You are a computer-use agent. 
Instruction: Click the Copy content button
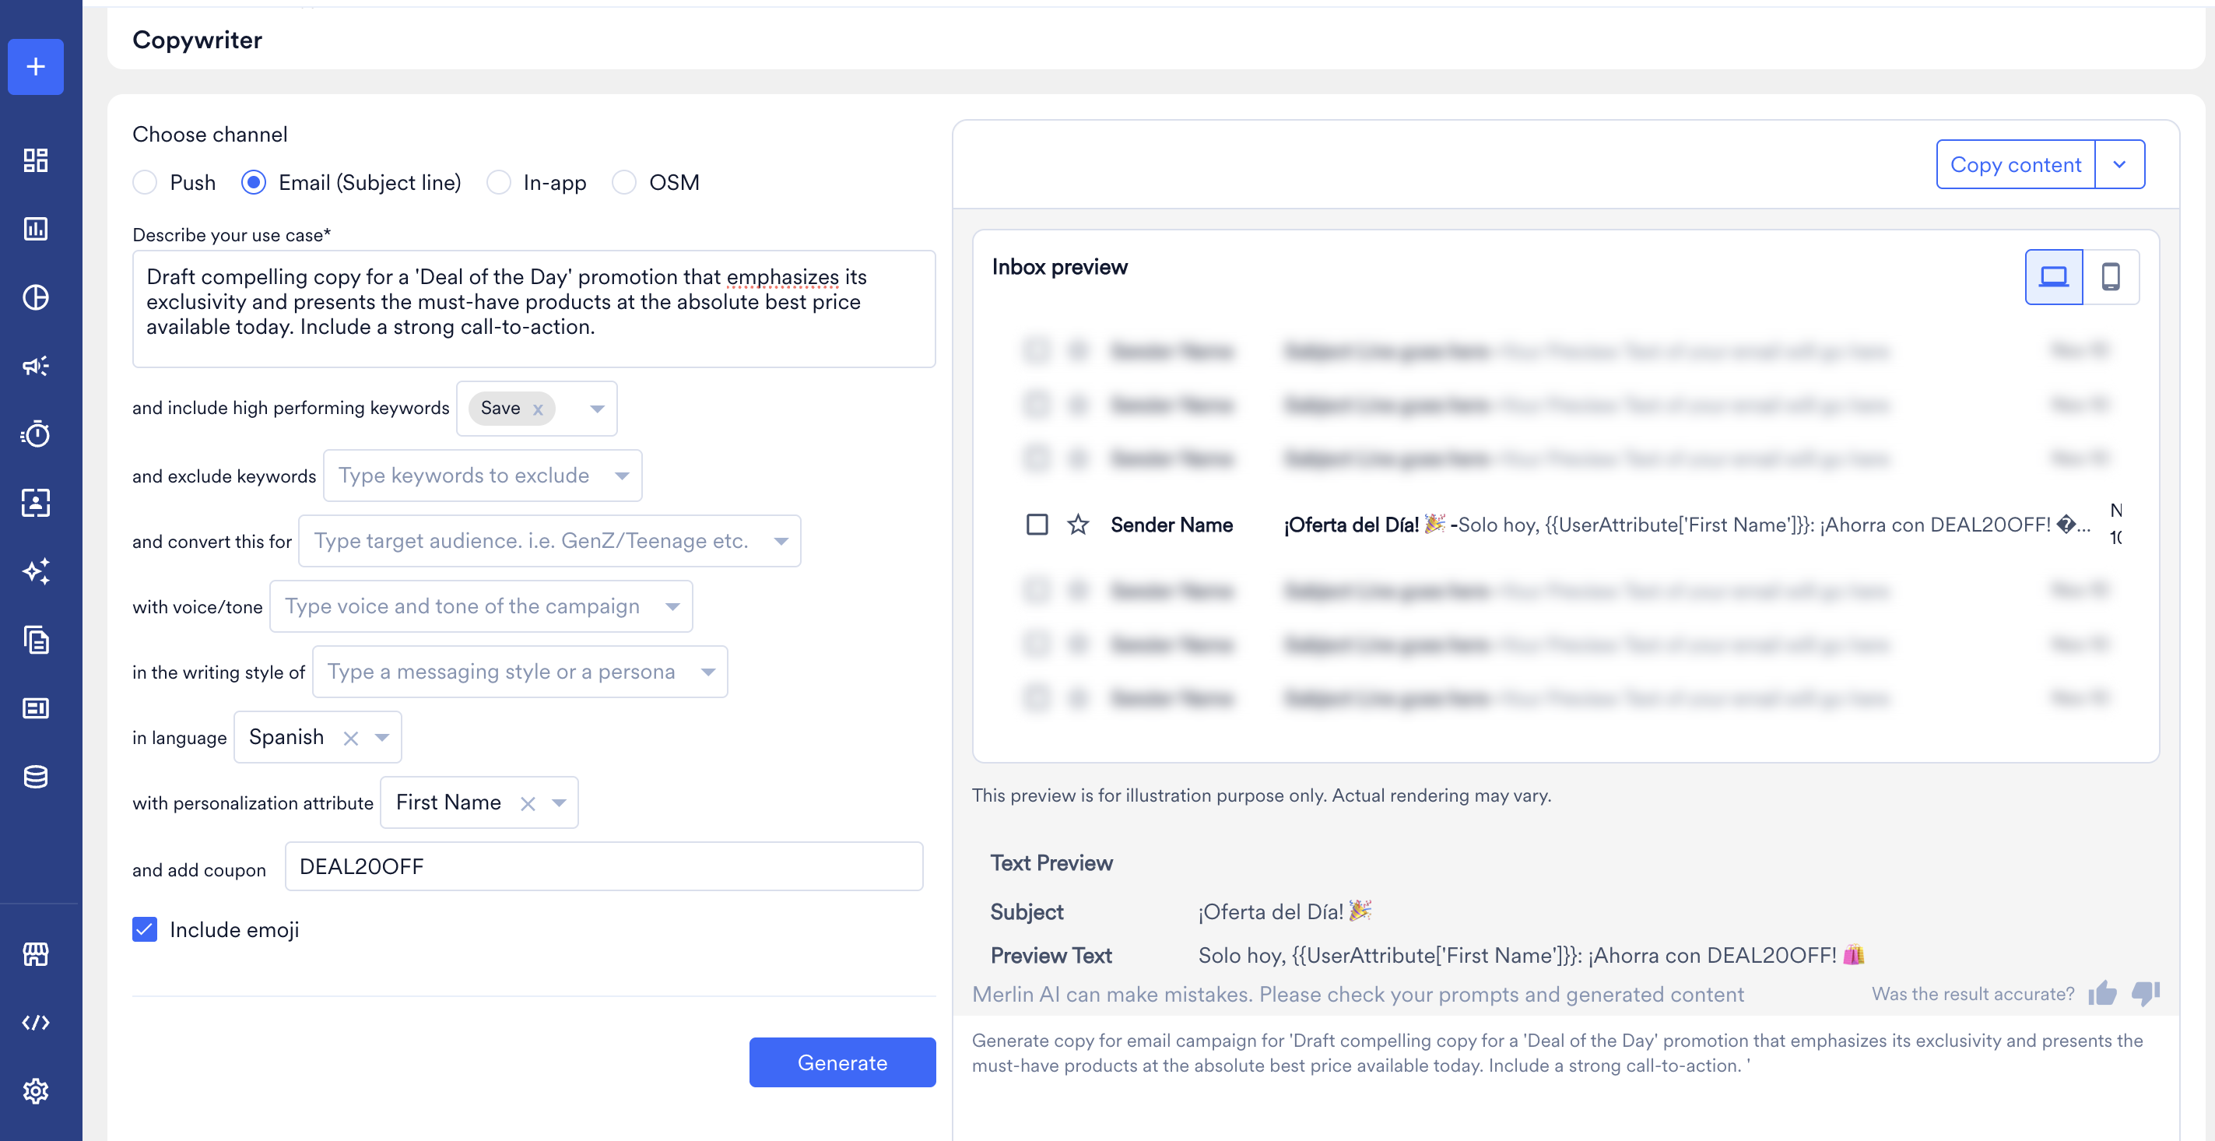coord(2016,164)
